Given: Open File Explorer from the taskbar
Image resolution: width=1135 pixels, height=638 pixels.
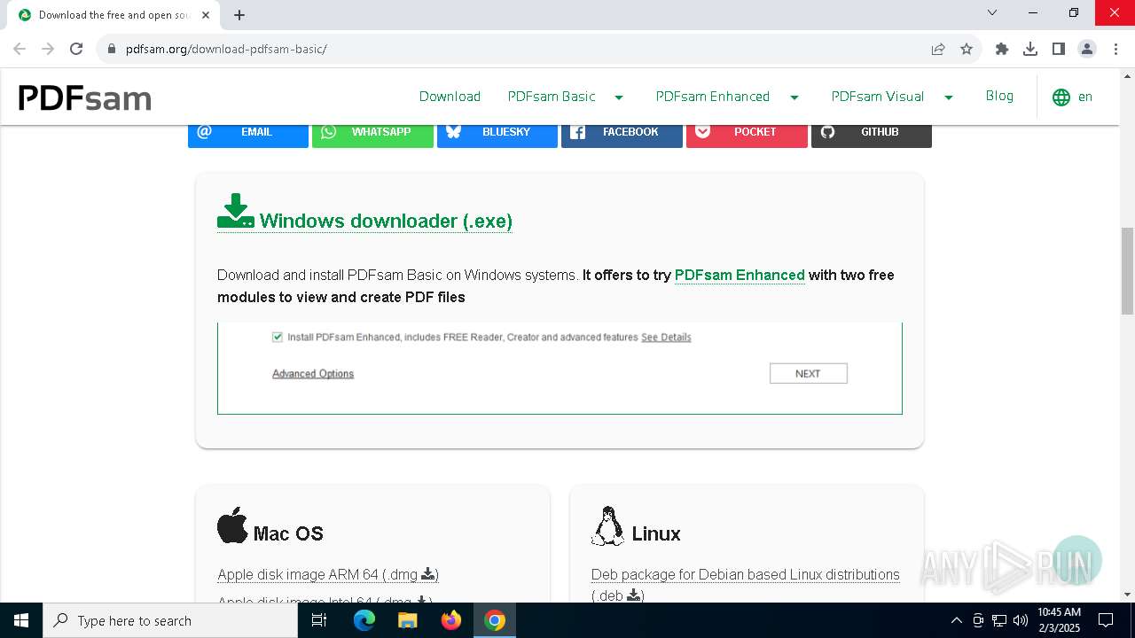Looking at the screenshot, I should pos(408,620).
